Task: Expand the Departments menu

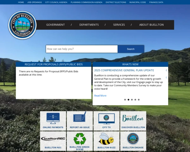Action: coord(89,25)
